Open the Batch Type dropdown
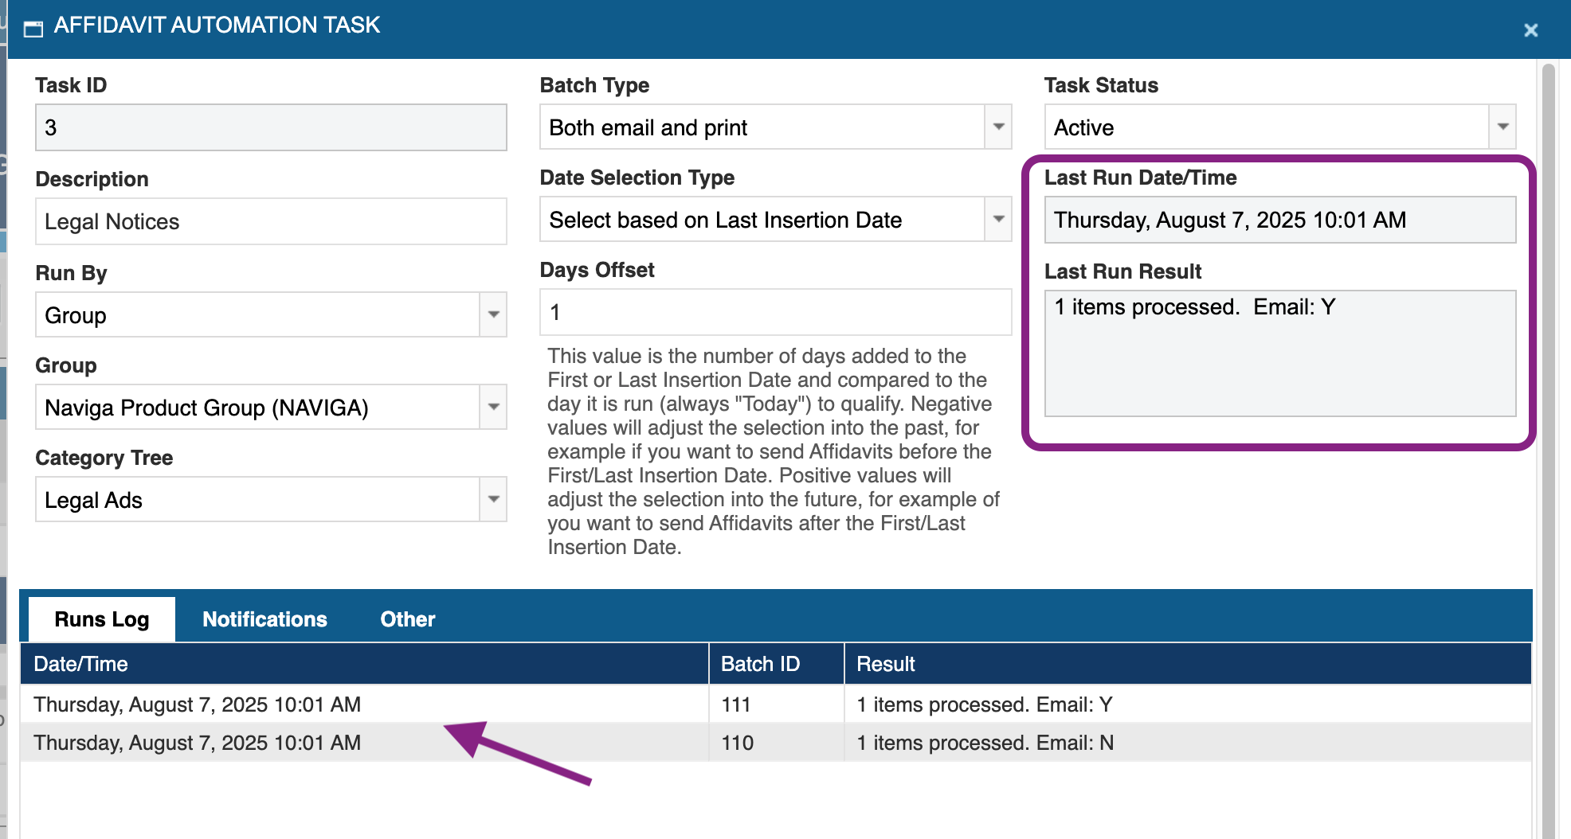Image resolution: width=1571 pixels, height=839 pixels. pos(998,127)
